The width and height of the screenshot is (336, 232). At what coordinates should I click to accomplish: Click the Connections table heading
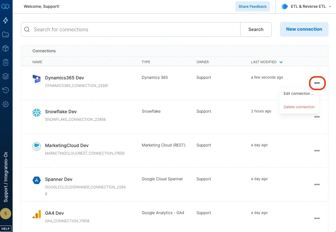coord(44,51)
